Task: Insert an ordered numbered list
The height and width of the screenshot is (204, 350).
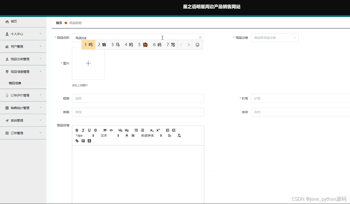Action: click(x=136, y=130)
